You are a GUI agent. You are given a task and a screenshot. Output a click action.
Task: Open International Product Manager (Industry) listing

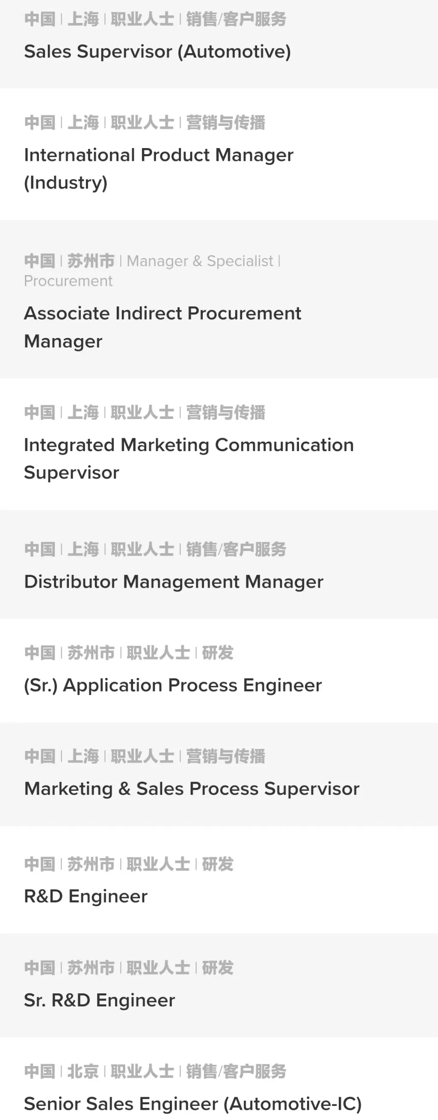tap(159, 168)
